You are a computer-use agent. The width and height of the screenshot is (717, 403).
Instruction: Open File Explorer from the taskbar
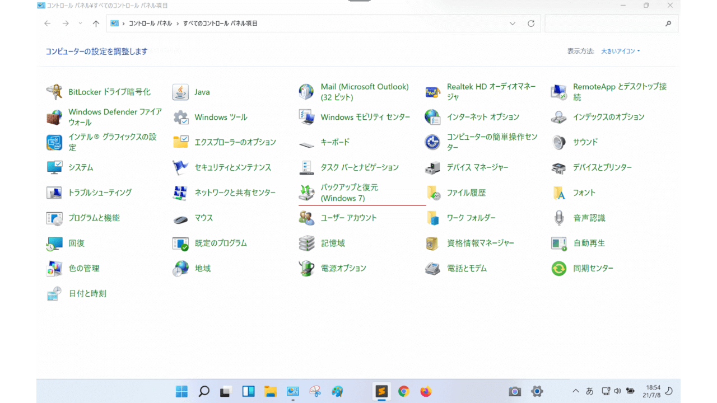click(x=271, y=391)
